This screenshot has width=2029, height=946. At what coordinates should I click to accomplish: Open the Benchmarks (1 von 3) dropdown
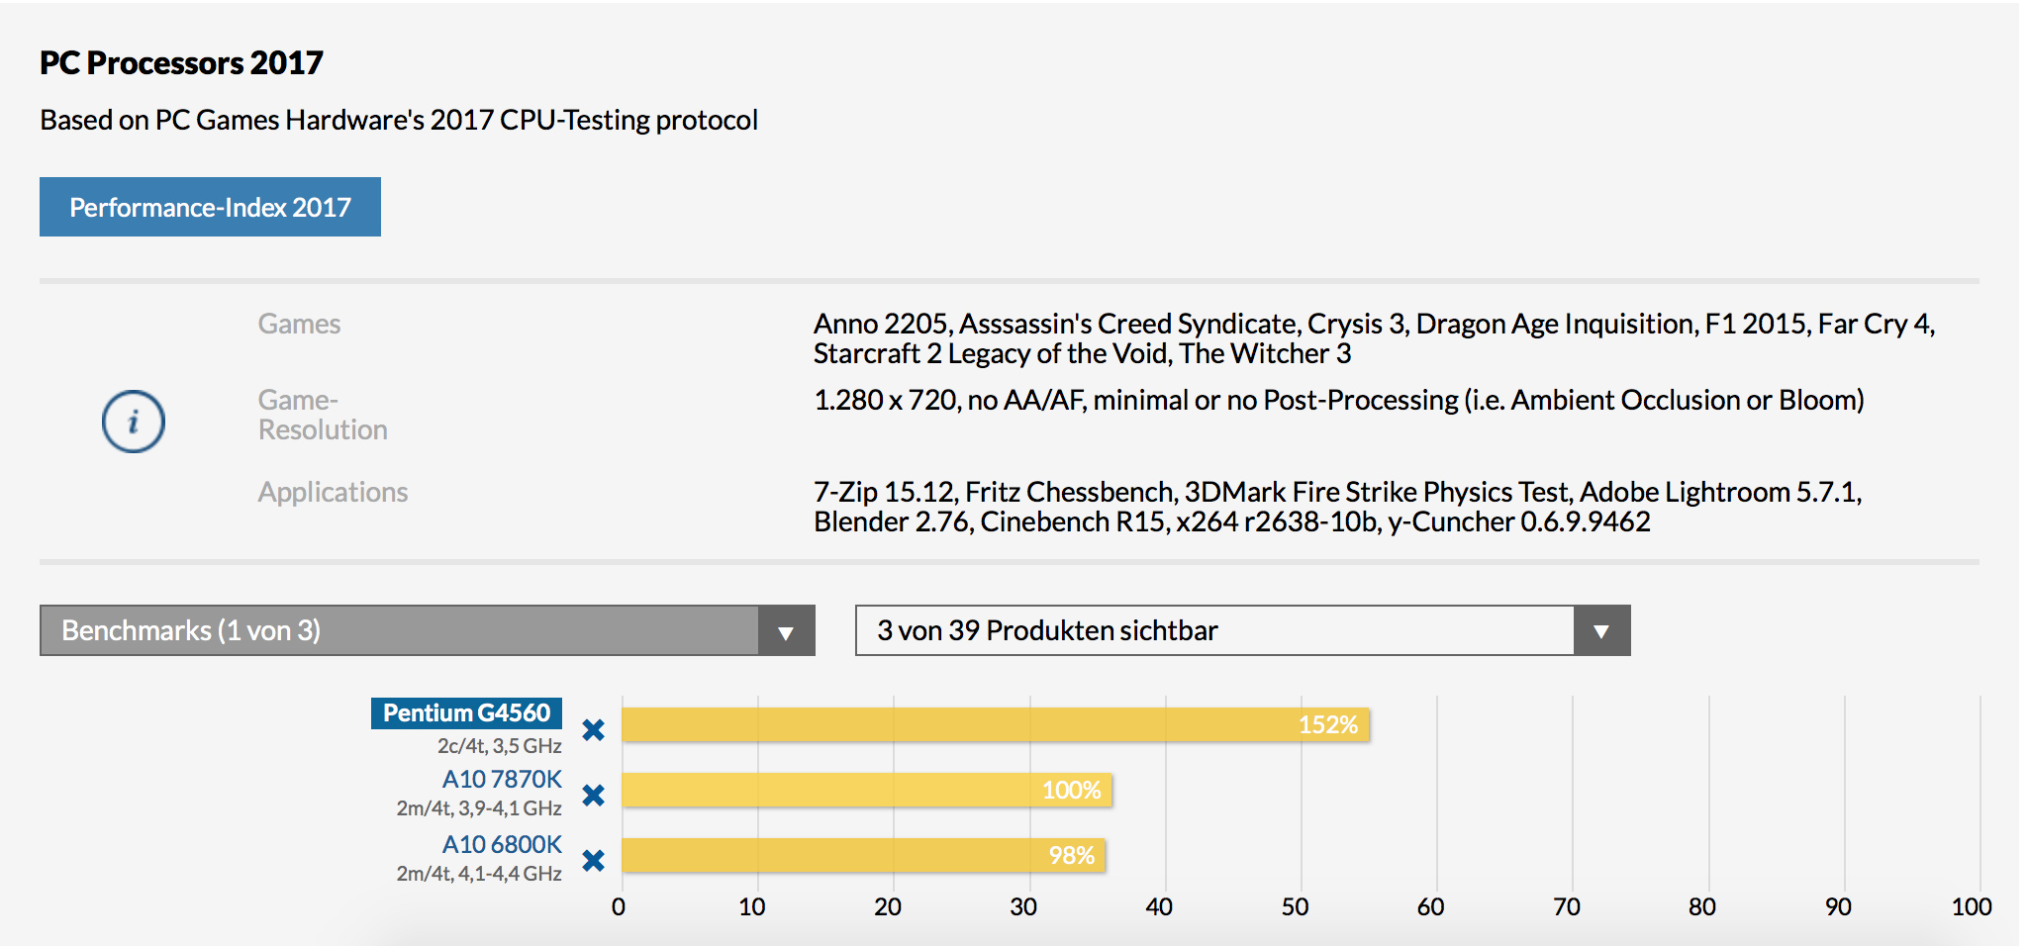(428, 630)
